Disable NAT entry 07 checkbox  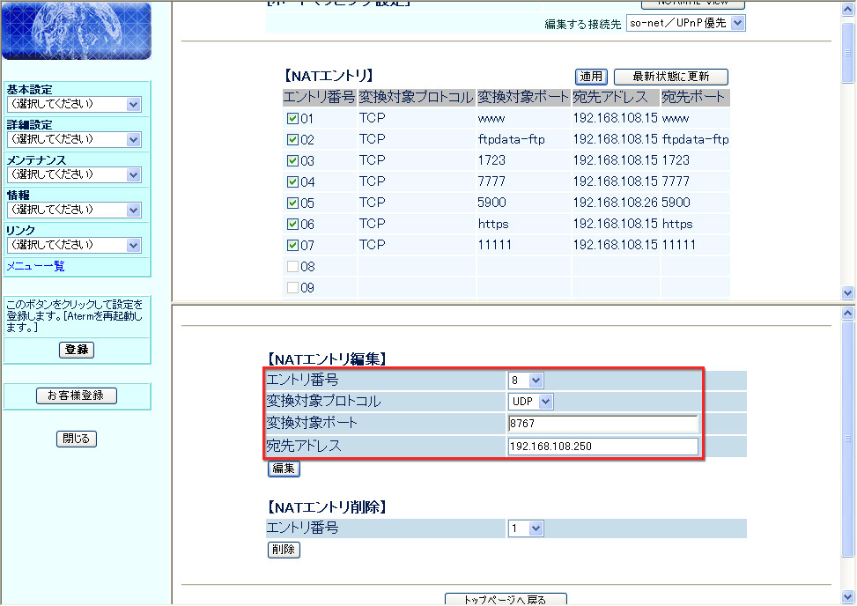click(x=292, y=246)
